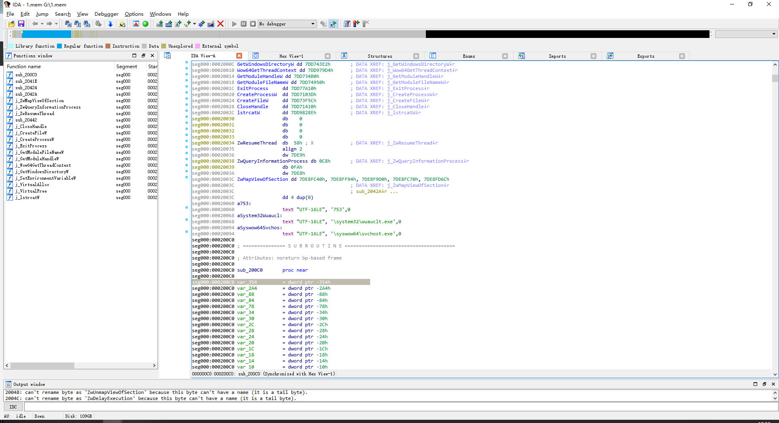Click the red warning triangle icon
The height and width of the screenshot is (423, 779).
pyautogui.click(x=136, y=24)
